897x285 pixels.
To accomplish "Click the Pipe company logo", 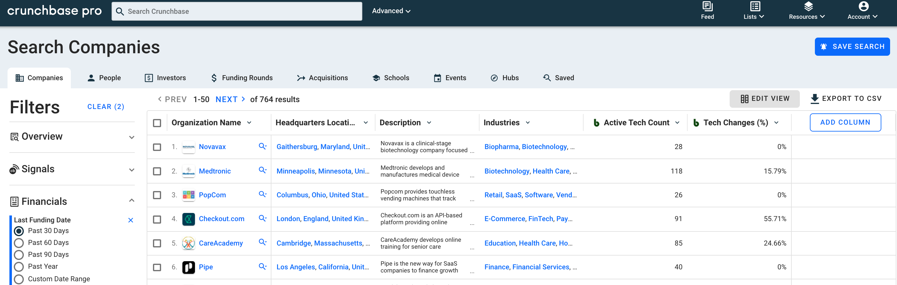I will click(x=188, y=267).
